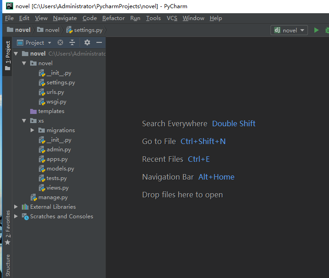Select the templates folder

click(51, 111)
